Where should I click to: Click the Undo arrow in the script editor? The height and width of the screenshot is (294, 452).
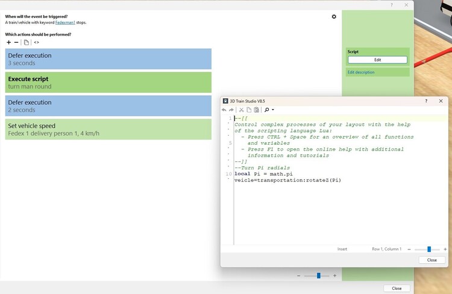click(x=224, y=110)
